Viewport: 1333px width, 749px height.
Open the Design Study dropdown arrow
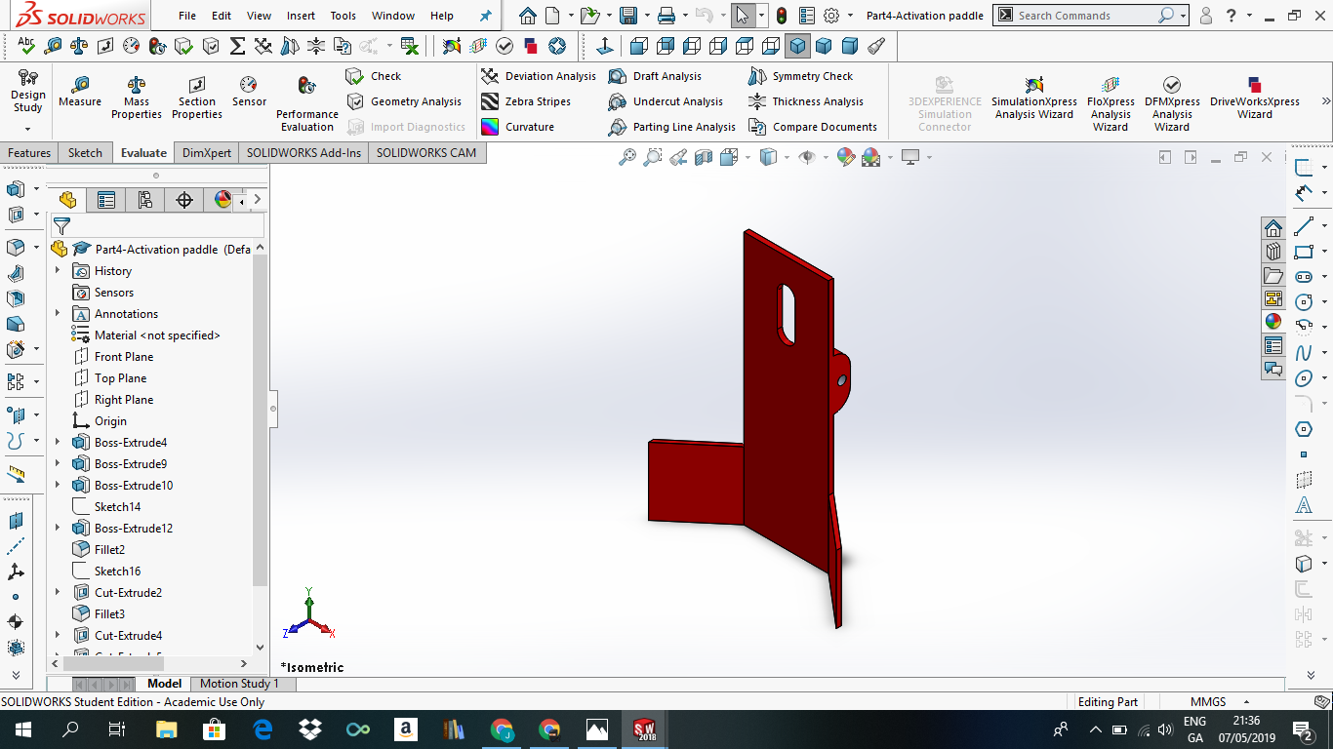click(x=27, y=129)
